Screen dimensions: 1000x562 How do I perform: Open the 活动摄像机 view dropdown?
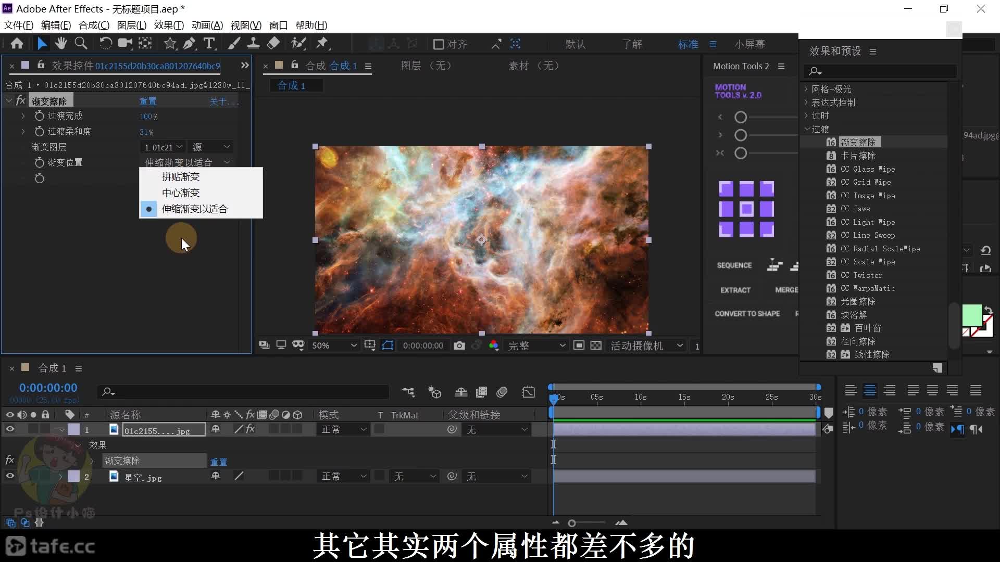click(646, 346)
